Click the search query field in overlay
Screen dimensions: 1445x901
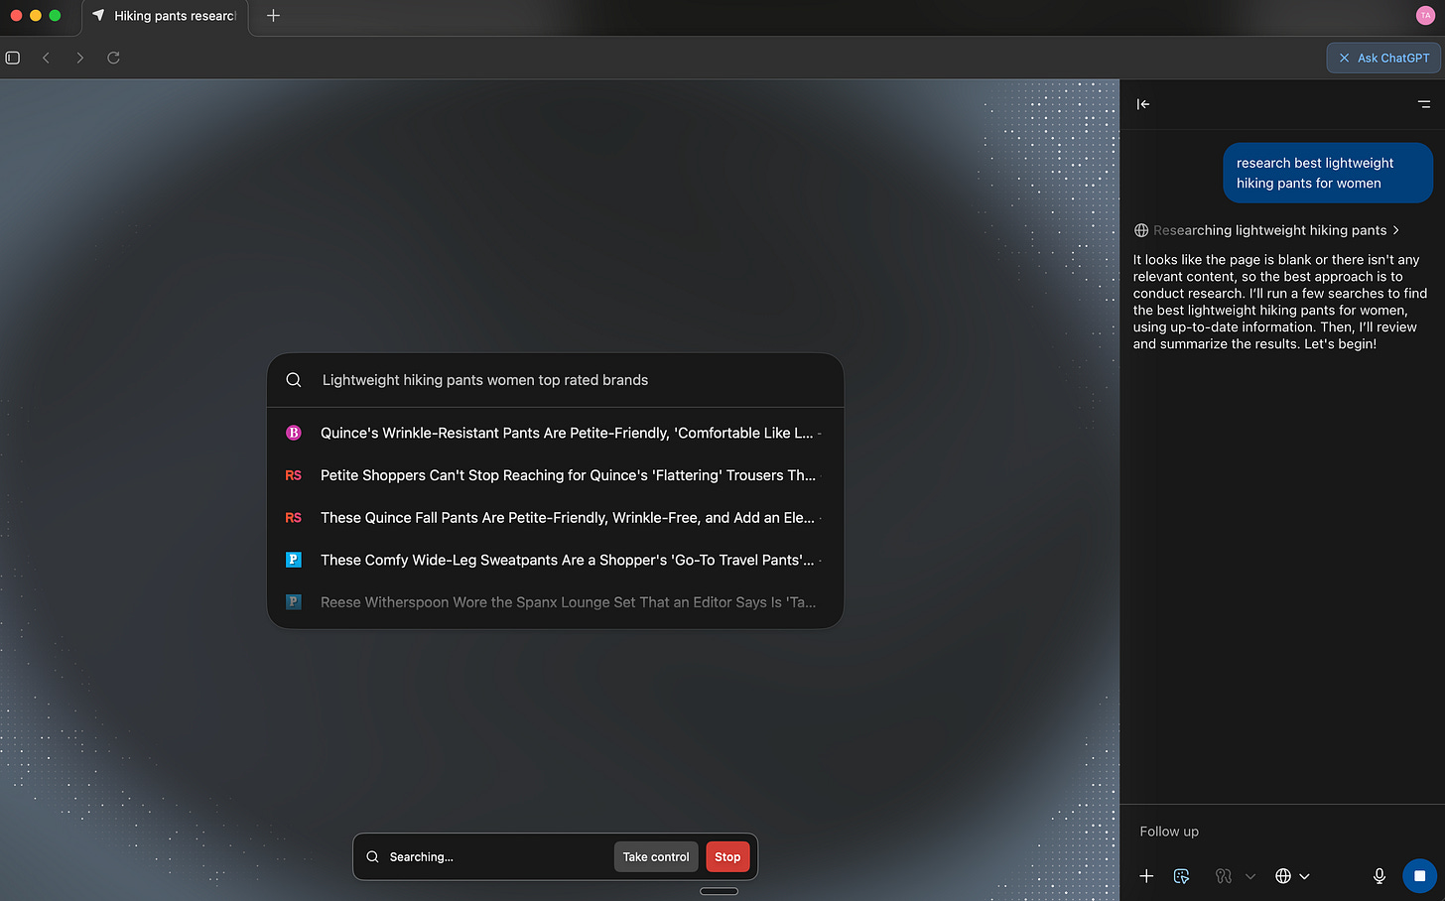click(x=556, y=380)
